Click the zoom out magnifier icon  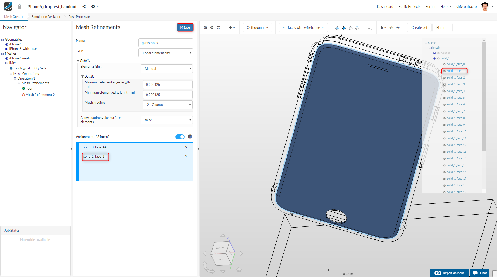pos(212,28)
